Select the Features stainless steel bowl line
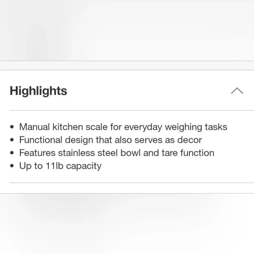The width and height of the screenshot is (254, 254). pyautogui.click(x=117, y=153)
